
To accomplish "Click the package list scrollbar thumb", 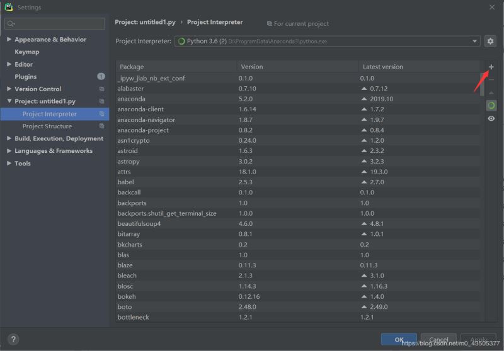I will [x=482, y=84].
